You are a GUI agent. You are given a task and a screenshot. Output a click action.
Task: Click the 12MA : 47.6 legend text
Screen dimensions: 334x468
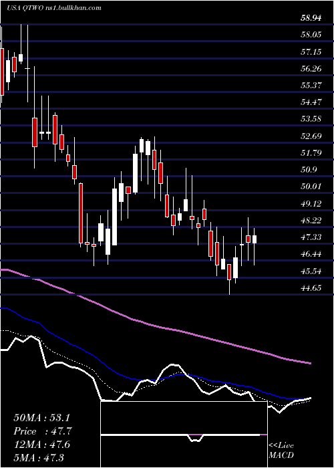point(42,444)
